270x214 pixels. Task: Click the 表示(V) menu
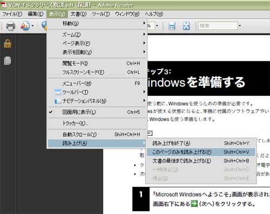point(57,14)
